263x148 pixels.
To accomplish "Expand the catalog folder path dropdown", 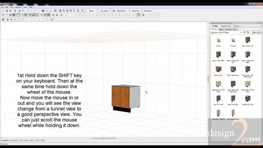I will [241, 32].
